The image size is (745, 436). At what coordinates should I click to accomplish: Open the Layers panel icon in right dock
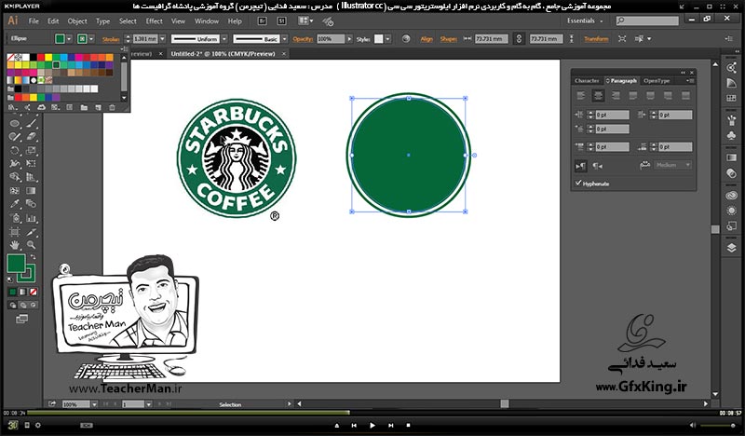(732, 248)
